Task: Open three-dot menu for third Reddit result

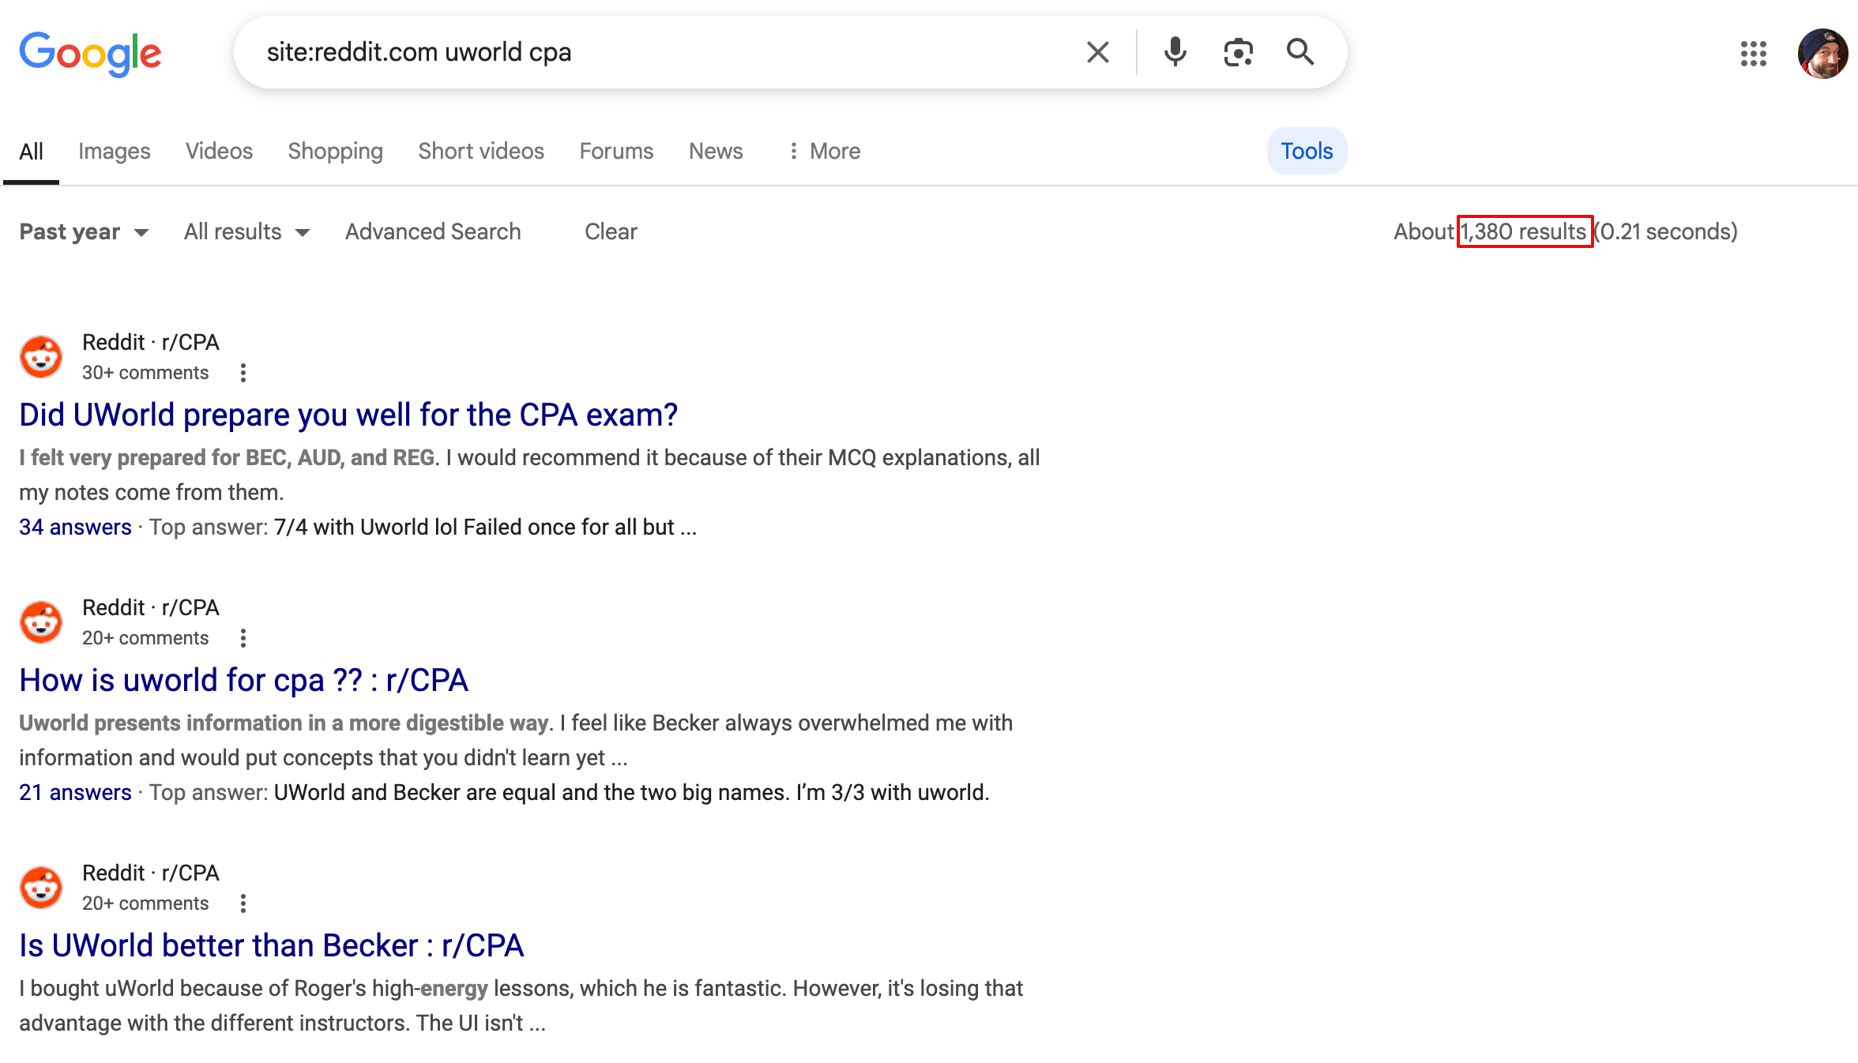Action: (x=243, y=903)
